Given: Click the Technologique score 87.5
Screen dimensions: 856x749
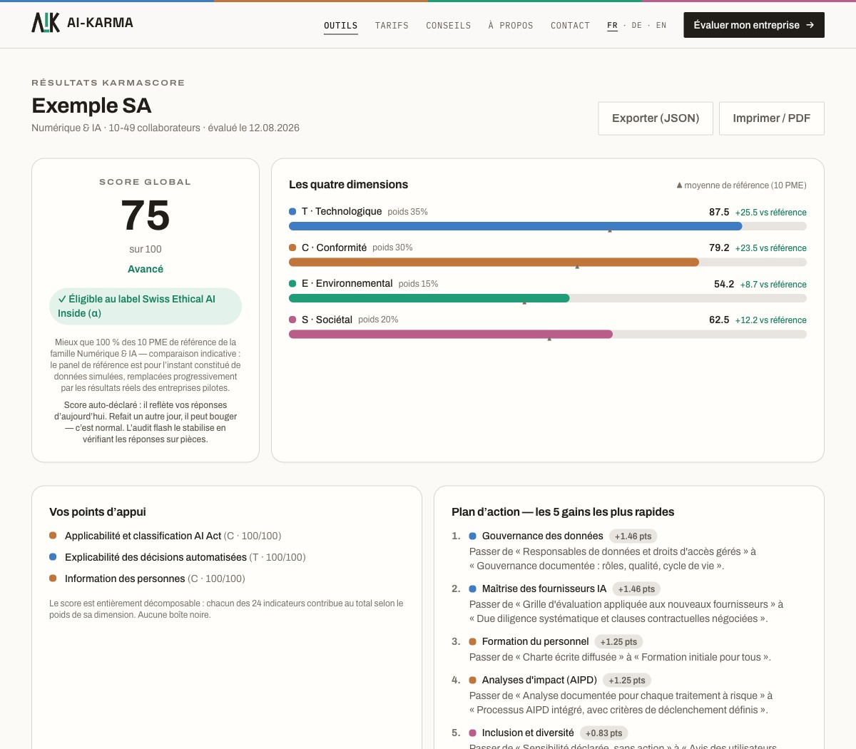Looking at the screenshot, I should [x=719, y=212].
